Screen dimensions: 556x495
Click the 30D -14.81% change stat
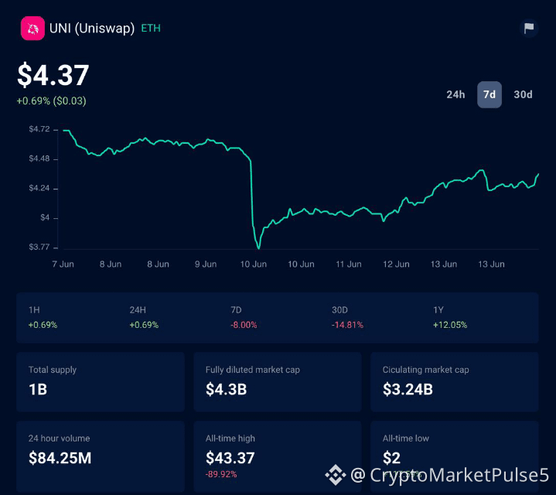pyautogui.click(x=347, y=317)
